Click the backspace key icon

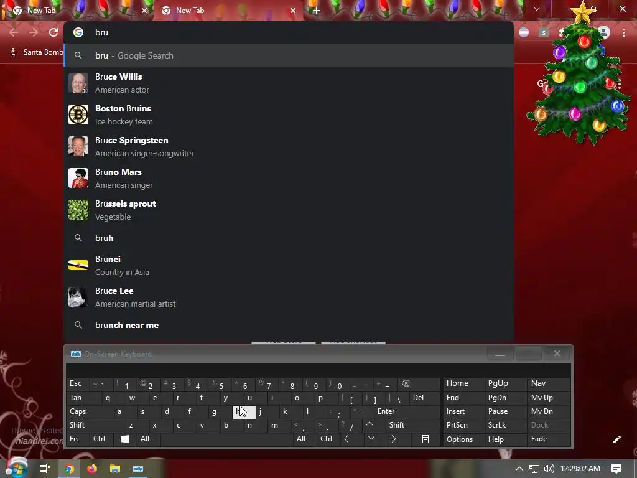coord(419,383)
